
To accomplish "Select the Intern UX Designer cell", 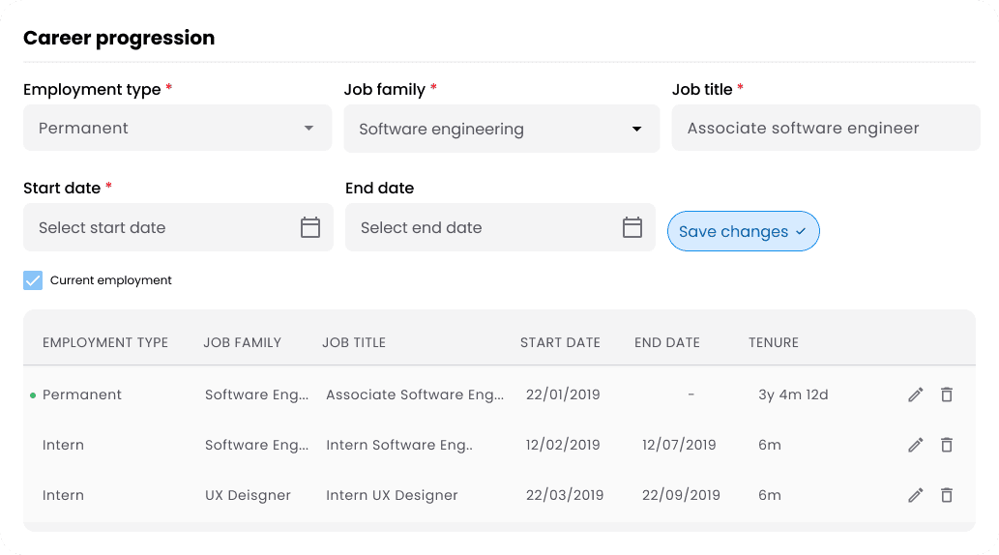I will [x=392, y=495].
